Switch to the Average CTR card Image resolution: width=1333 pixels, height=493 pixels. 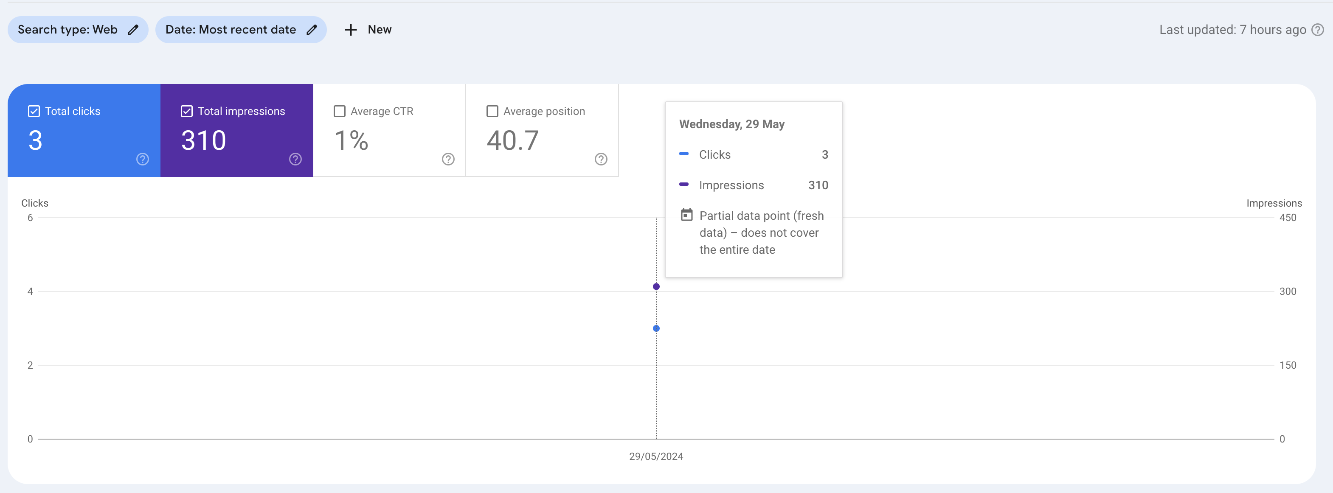389,130
